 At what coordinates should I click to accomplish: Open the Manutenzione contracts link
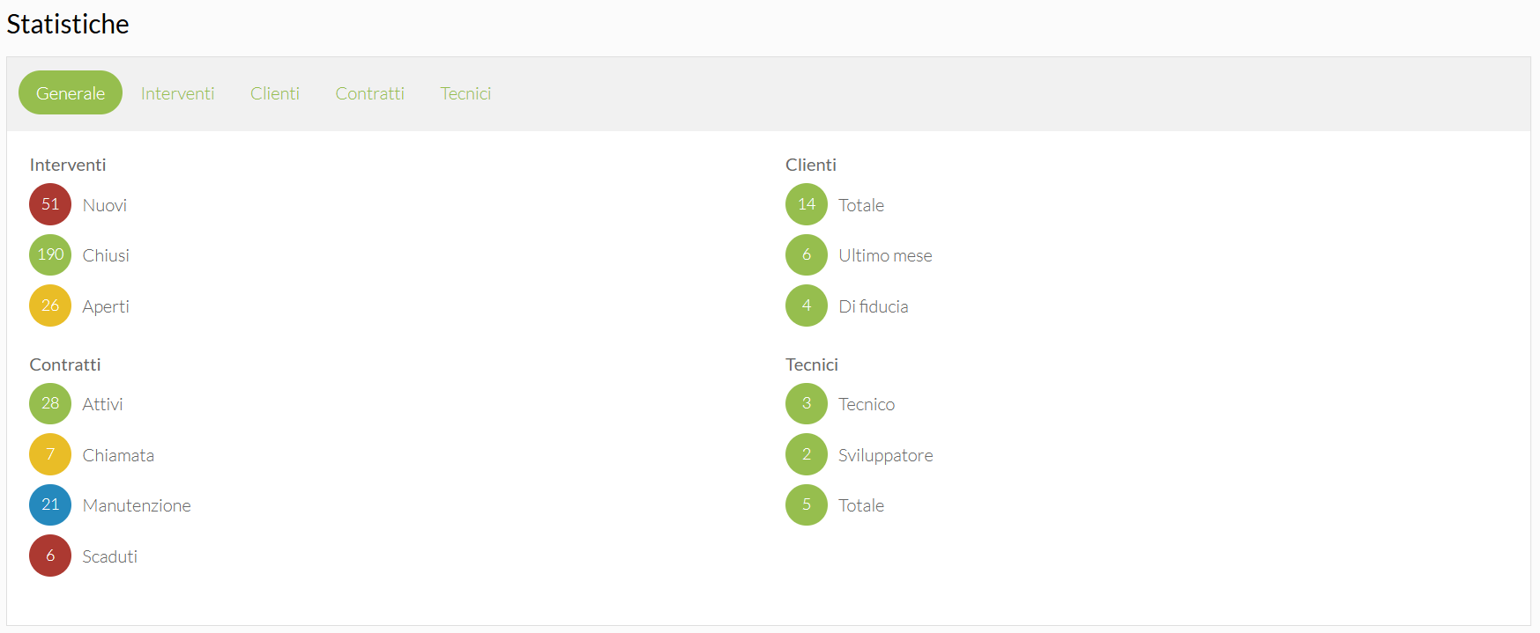click(x=137, y=505)
